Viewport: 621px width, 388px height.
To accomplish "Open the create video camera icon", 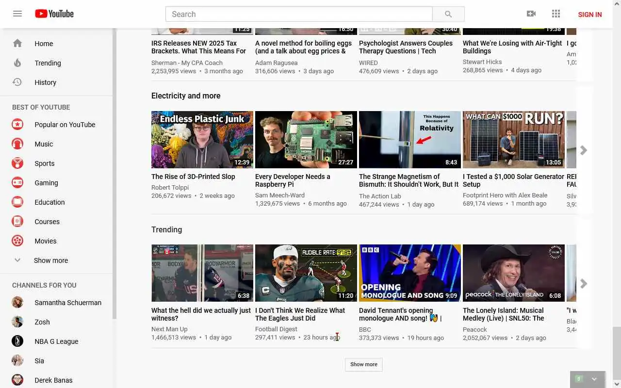I will 531,14.
